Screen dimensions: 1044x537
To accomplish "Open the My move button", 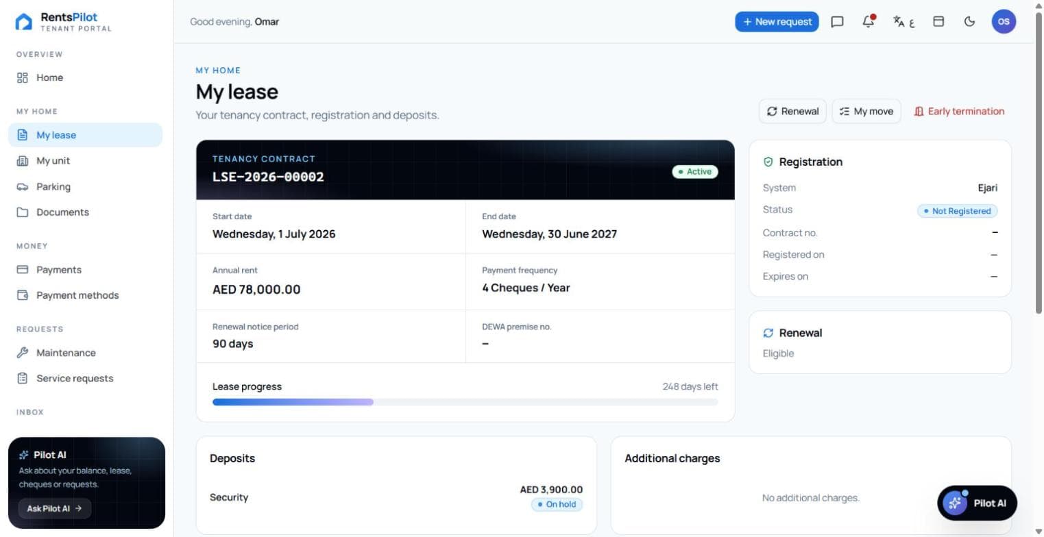I will (866, 111).
